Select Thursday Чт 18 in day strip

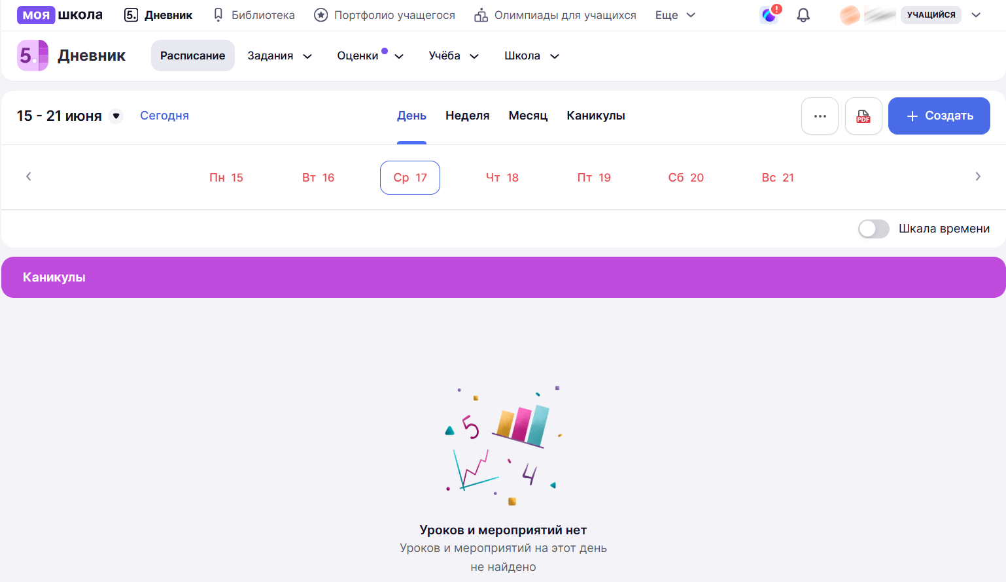(x=502, y=178)
